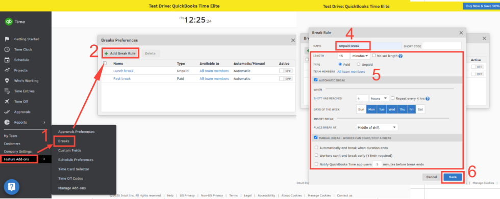The height and width of the screenshot is (199, 500).
Task: Cancel the Break Rule dialog
Action: point(432,177)
